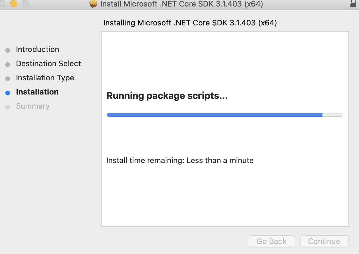Viewport: 359px width, 254px height.
Task: Click the gray bullet beside Introduction
Action: 7,50
